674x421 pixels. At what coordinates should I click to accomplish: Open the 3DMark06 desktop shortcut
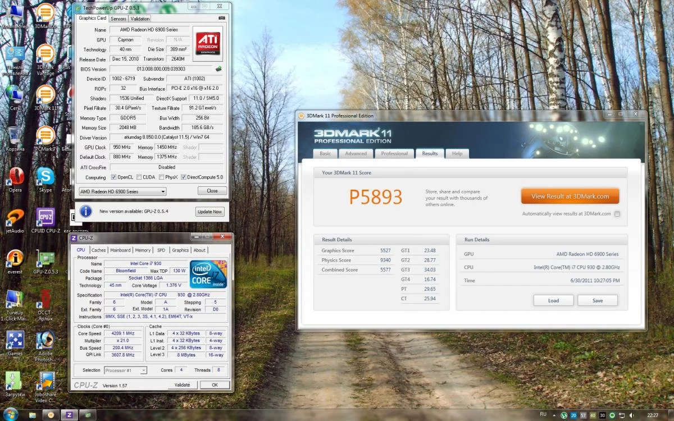click(x=45, y=17)
